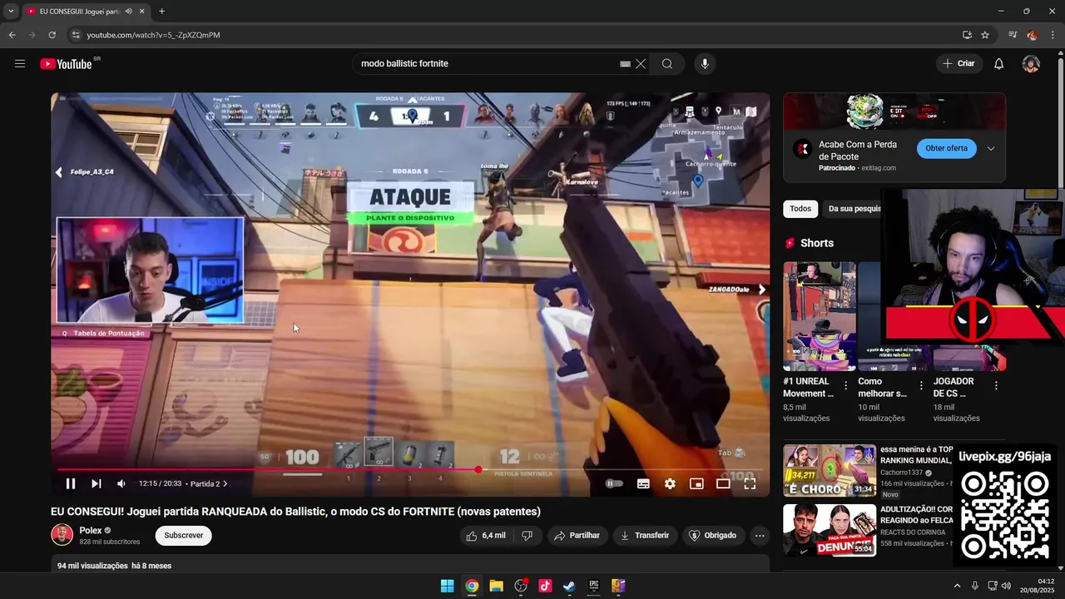
Task: Open the YouTube hamburger guide menu
Action: click(x=20, y=63)
